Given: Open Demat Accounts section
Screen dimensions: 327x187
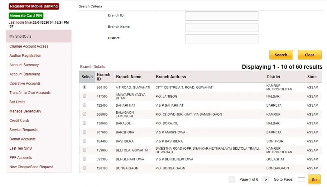Looking at the screenshot, I should click(22, 139).
